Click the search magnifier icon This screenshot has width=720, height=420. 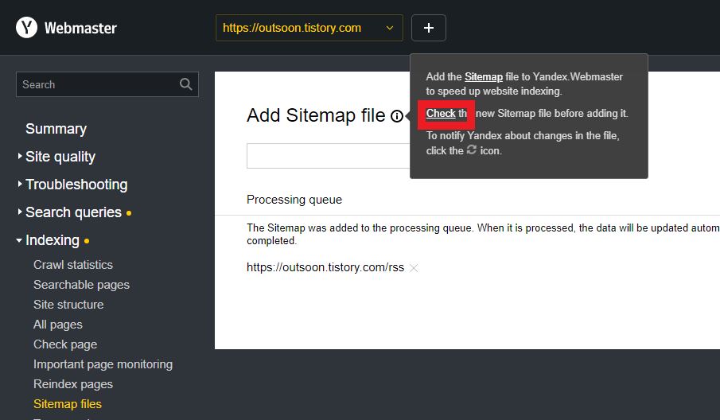[185, 84]
